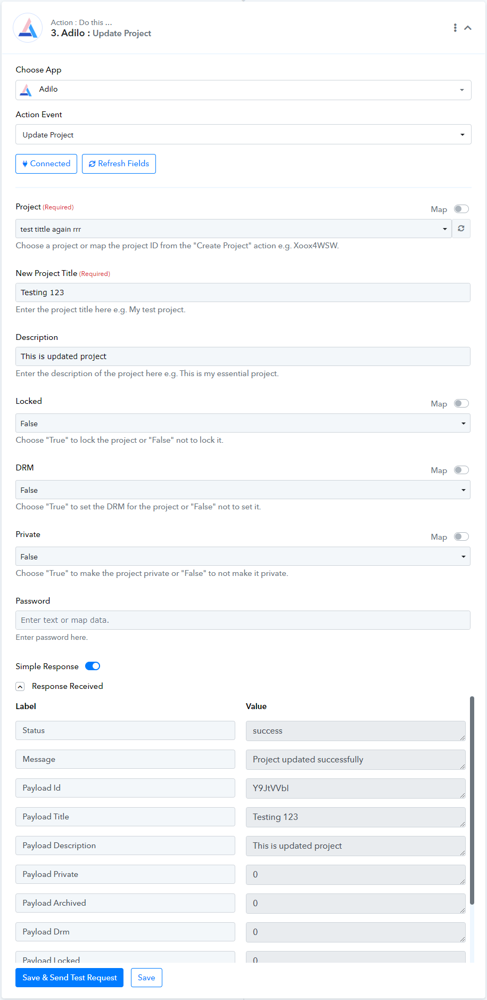The image size is (487, 1000).
Task: Collapse the Response Received section
Action: point(20,687)
